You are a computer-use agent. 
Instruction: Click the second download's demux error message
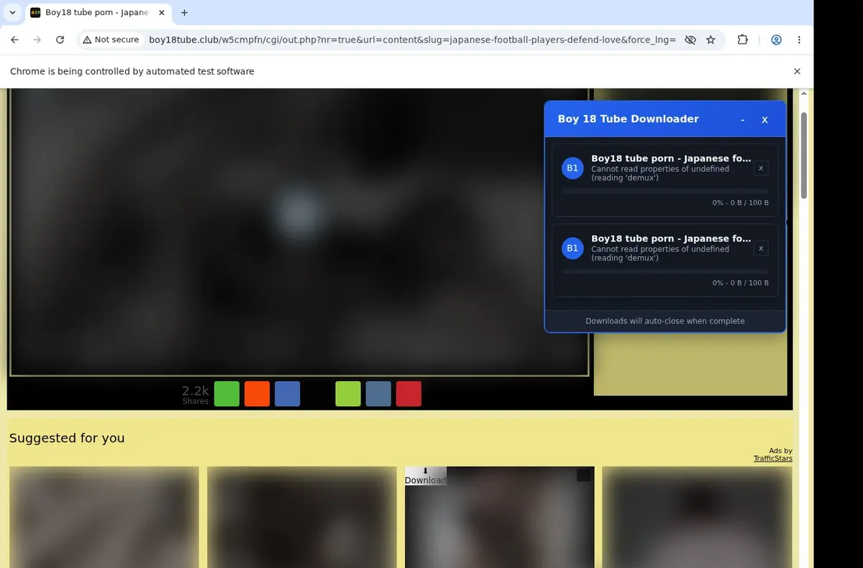click(x=660, y=253)
